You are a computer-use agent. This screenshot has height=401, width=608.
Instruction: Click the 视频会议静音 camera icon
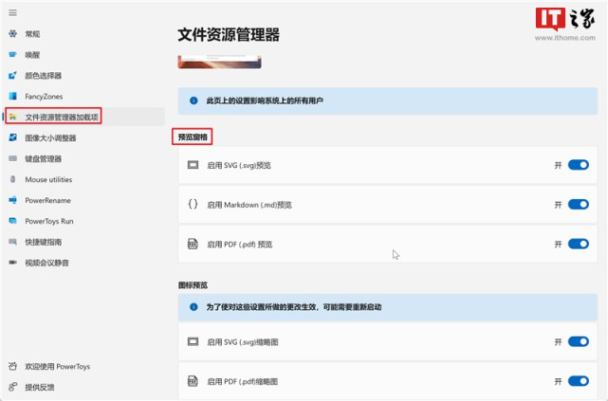click(12, 263)
